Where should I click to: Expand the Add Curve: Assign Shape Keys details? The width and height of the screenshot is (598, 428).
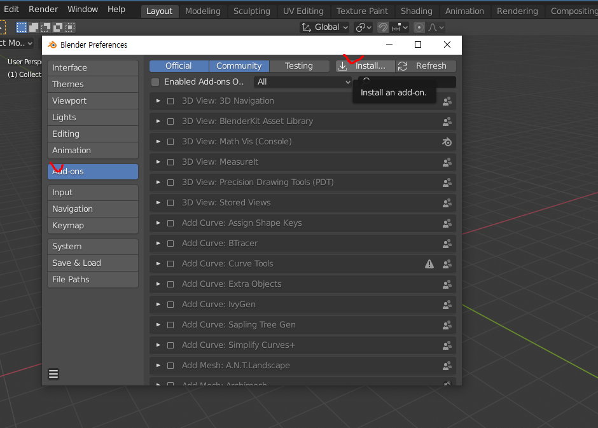point(158,223)
